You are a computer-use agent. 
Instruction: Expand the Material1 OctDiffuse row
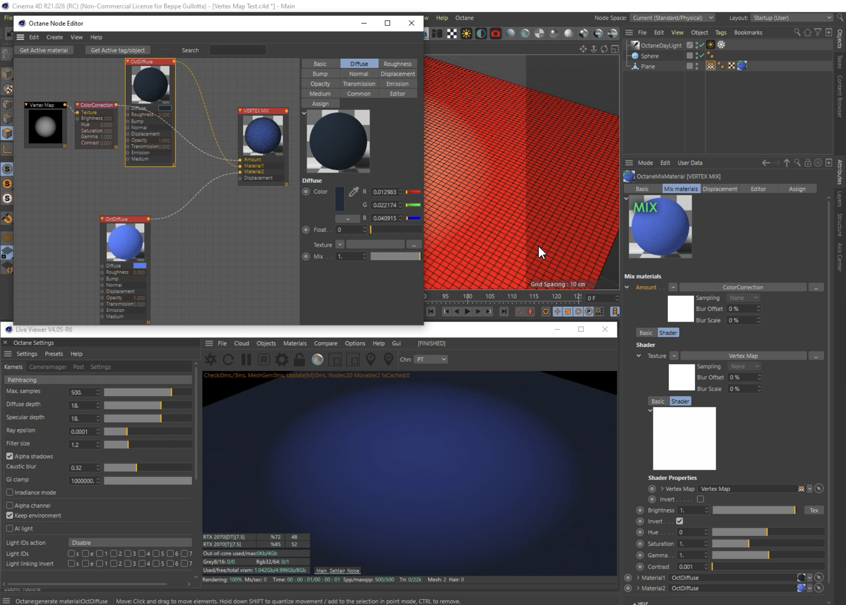tap(638, 578)
